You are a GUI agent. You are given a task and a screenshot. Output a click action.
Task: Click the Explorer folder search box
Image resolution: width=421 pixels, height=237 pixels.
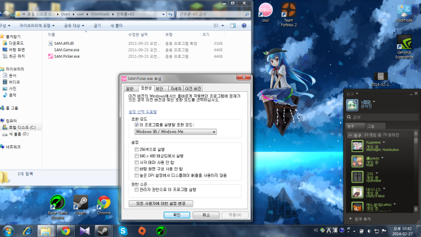coord(213,14)
